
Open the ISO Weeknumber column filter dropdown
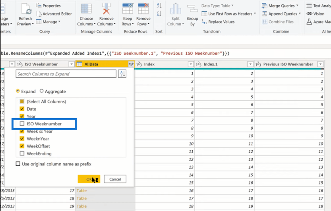(x=72, y=64)
